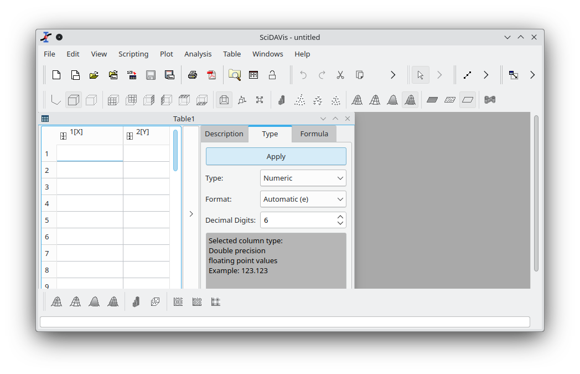This screenshot has height=374, width=580.
Task: Switch to the Formula tab
Action: pyautogui.click(x=314, y=134)
